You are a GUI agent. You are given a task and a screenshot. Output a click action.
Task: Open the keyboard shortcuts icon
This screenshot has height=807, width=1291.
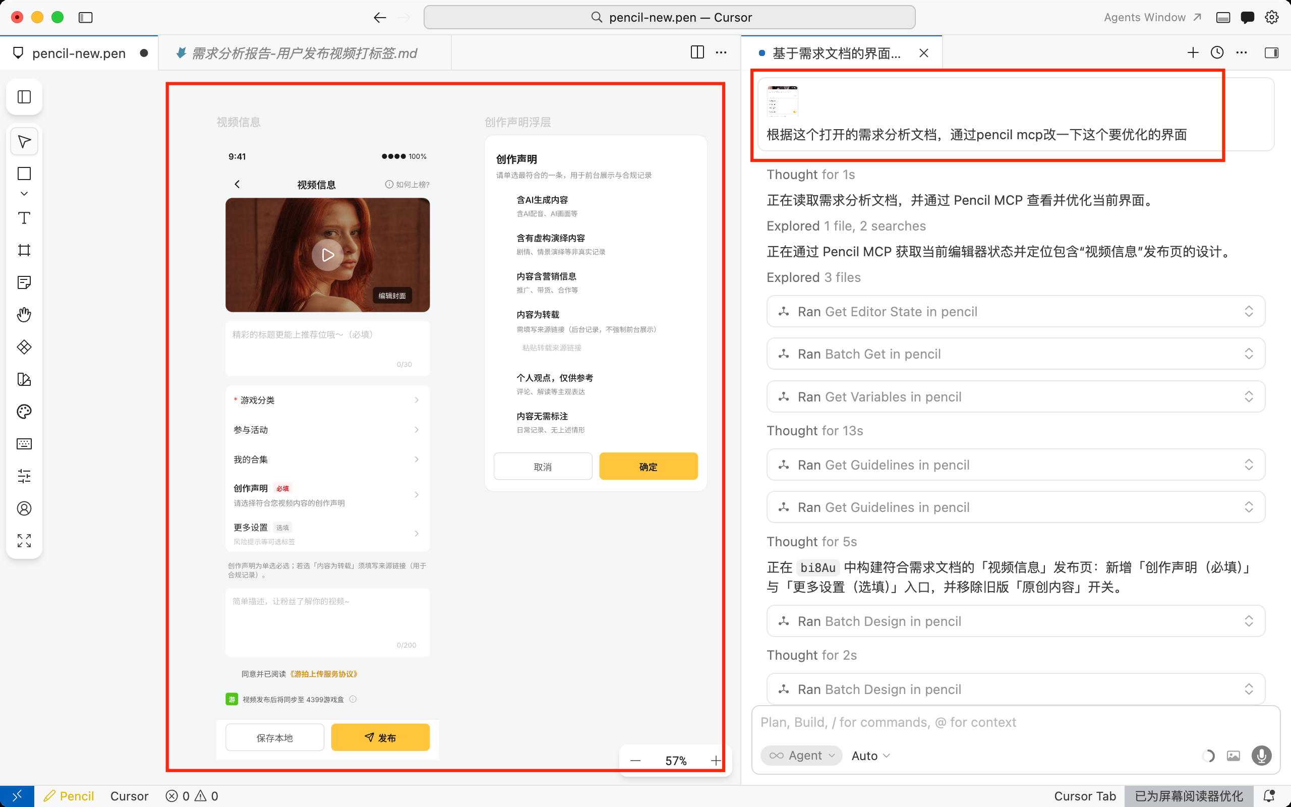click(x=24, y=443)
